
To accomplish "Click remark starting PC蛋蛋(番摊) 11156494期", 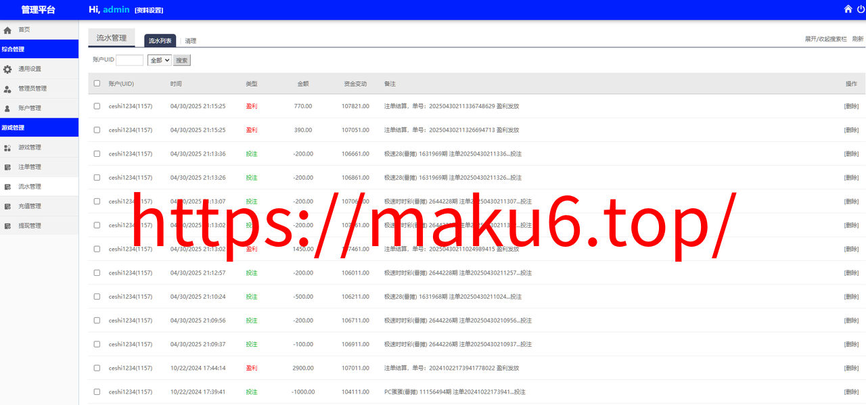I will 455,391.
